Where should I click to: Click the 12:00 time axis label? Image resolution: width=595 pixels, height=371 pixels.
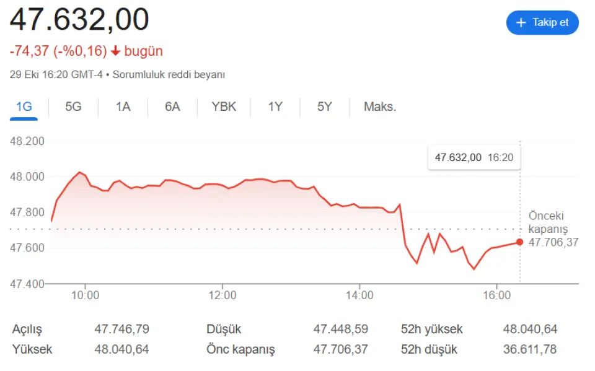pos(223,295)
